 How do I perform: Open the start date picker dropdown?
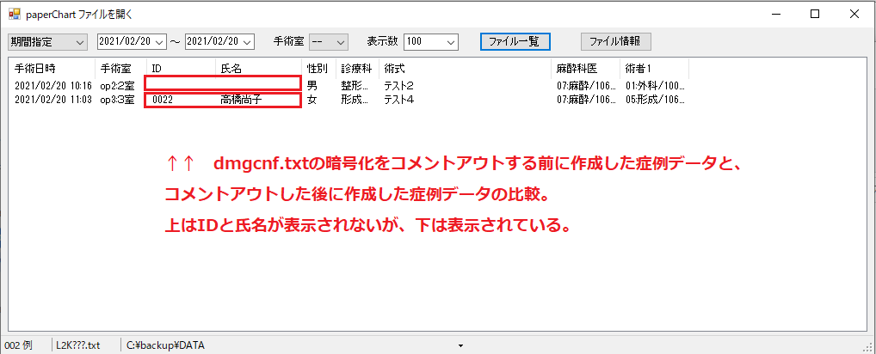(160, 41)
